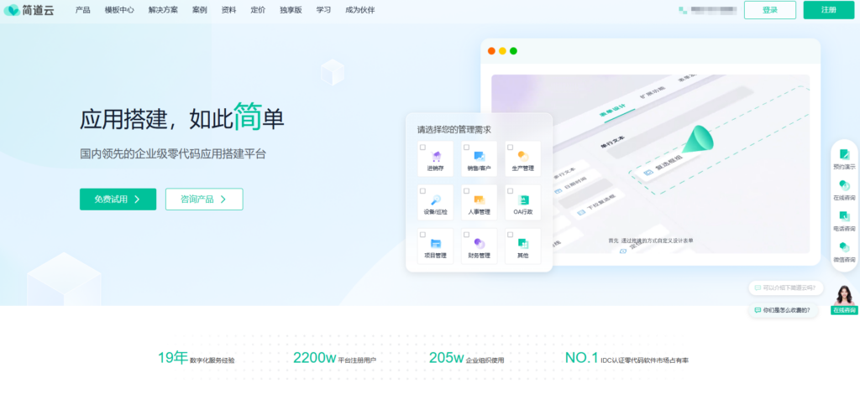
Task: Click the 项目管理 icon tile
Action: (435, 244)
